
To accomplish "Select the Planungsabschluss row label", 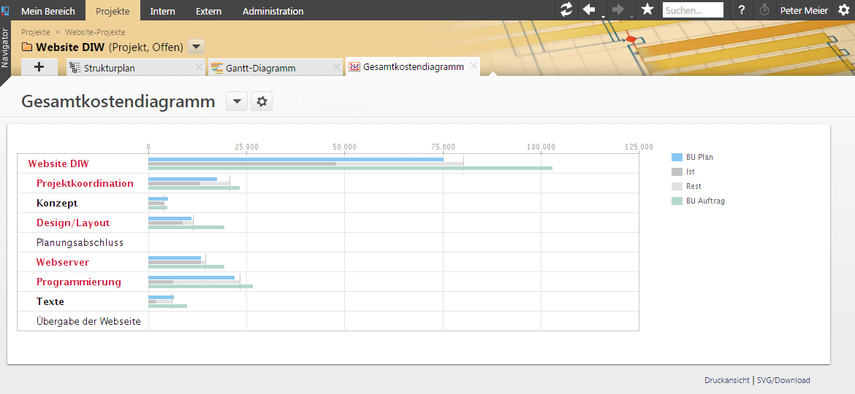I will point(80,243).
